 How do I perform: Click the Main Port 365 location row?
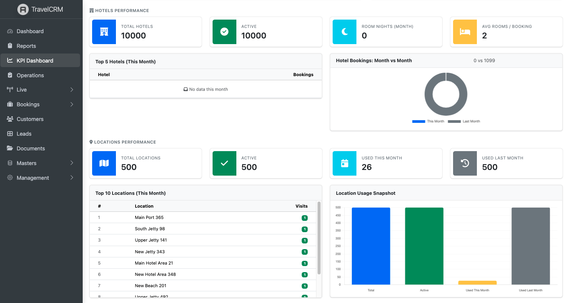click(204, 217)
